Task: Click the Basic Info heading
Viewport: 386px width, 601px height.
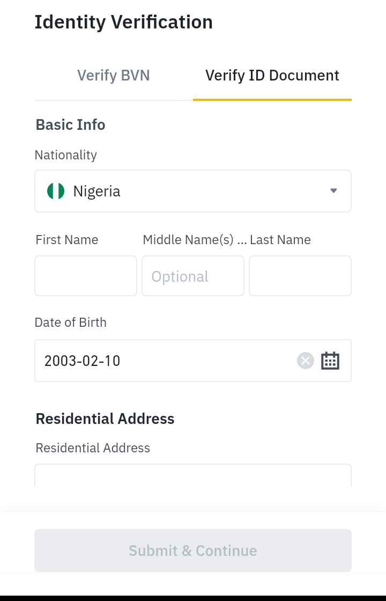Action: pyautogui.click(x=71, y=124)
